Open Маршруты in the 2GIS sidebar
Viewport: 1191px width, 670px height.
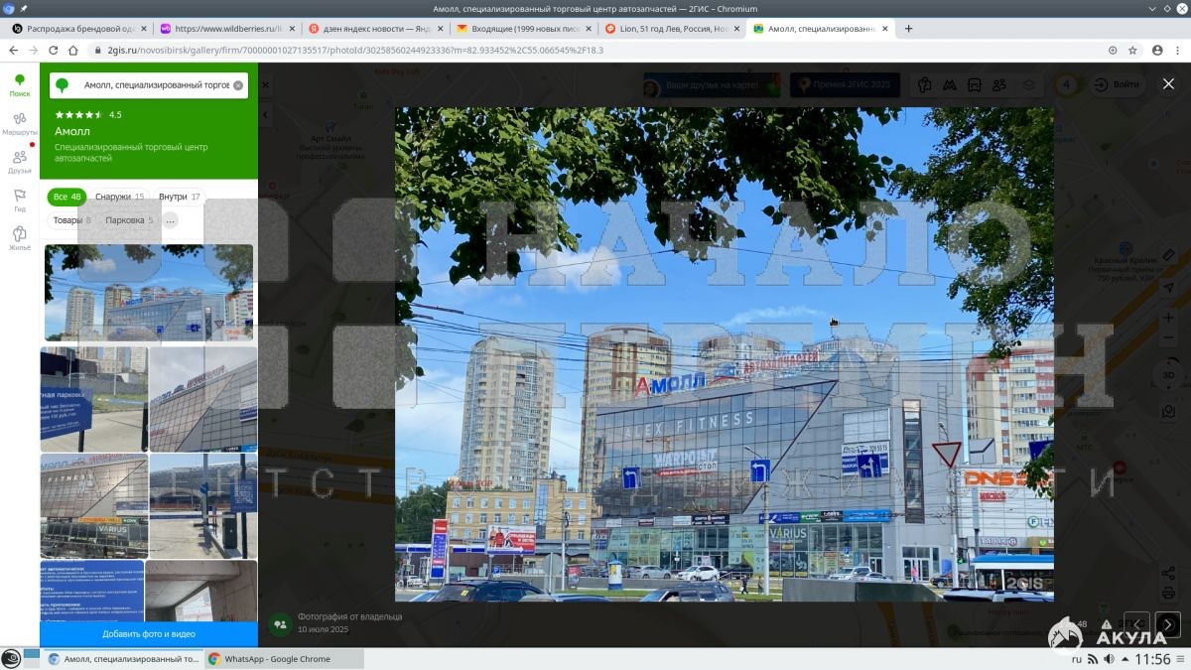coord(19,124)
